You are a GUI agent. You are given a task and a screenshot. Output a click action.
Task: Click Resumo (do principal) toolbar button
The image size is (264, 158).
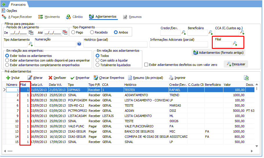(x=145, y=78)
